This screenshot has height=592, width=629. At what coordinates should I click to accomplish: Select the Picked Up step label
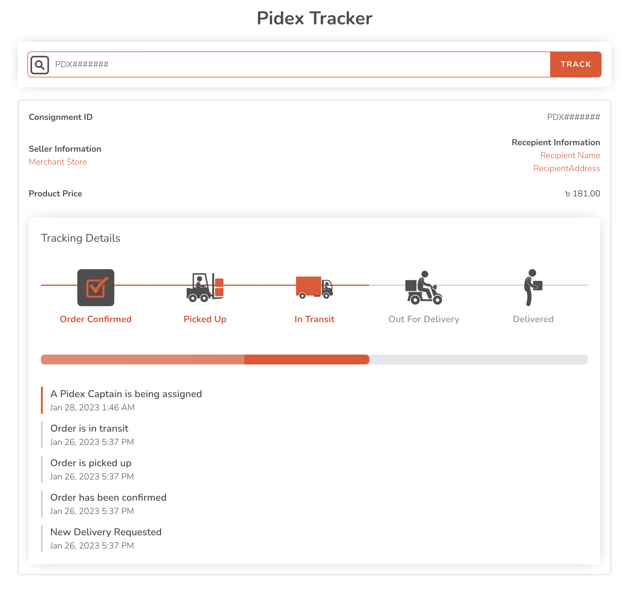(x=205, y=319)
